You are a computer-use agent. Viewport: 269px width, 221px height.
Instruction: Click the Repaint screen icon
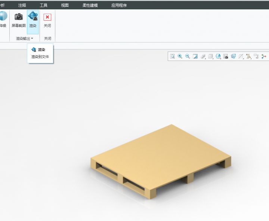pos(195,56)
